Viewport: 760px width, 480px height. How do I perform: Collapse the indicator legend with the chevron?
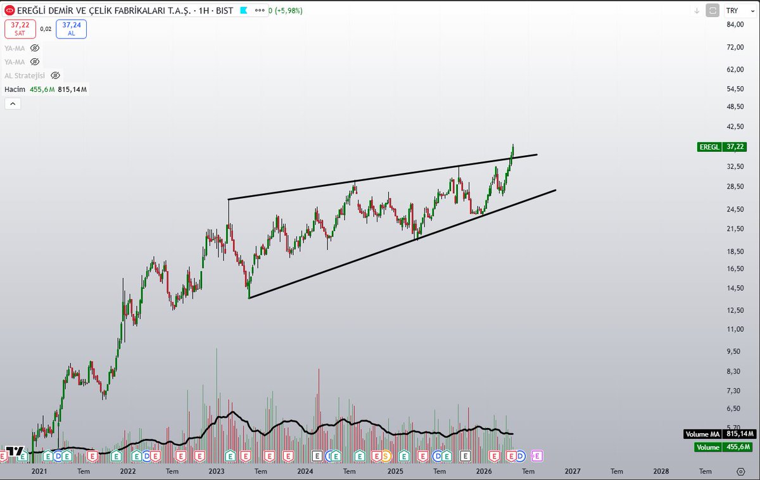pyautogui.click(x=13, y=103)
